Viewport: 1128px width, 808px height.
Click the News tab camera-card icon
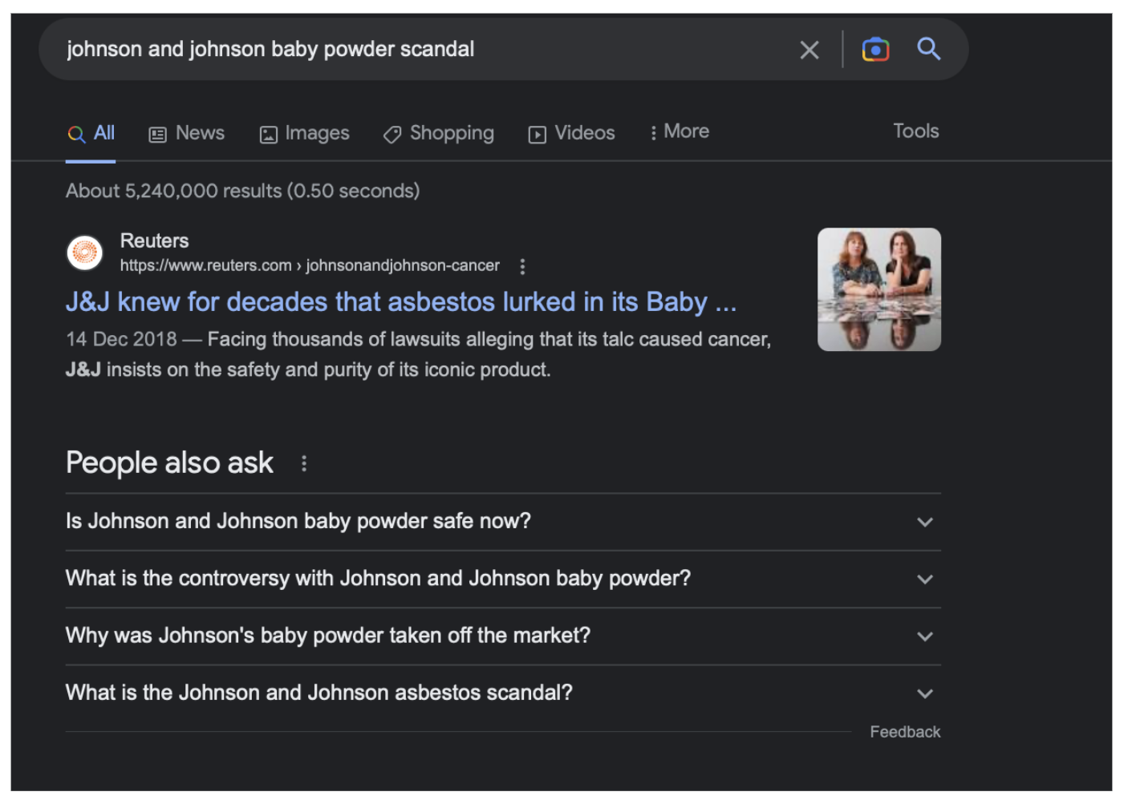pos(157,133)
